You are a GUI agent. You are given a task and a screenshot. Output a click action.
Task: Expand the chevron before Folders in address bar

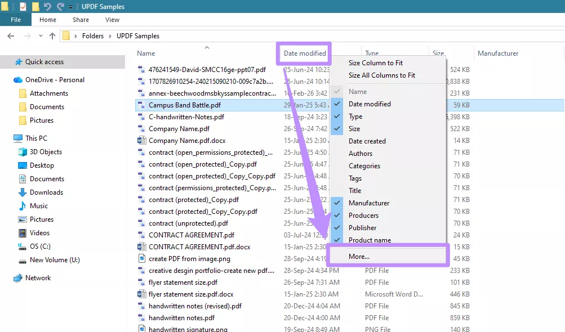75,35
